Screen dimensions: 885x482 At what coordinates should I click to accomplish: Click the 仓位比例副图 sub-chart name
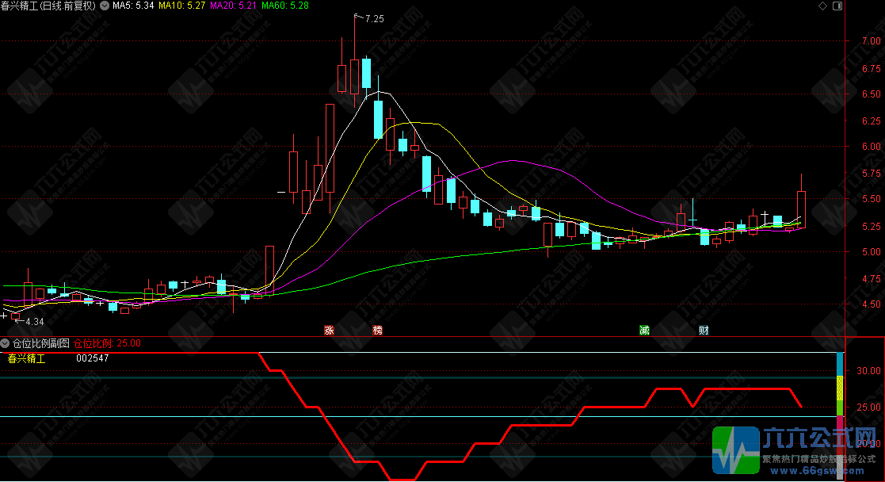pyautogui.click(x=41, y=343)
